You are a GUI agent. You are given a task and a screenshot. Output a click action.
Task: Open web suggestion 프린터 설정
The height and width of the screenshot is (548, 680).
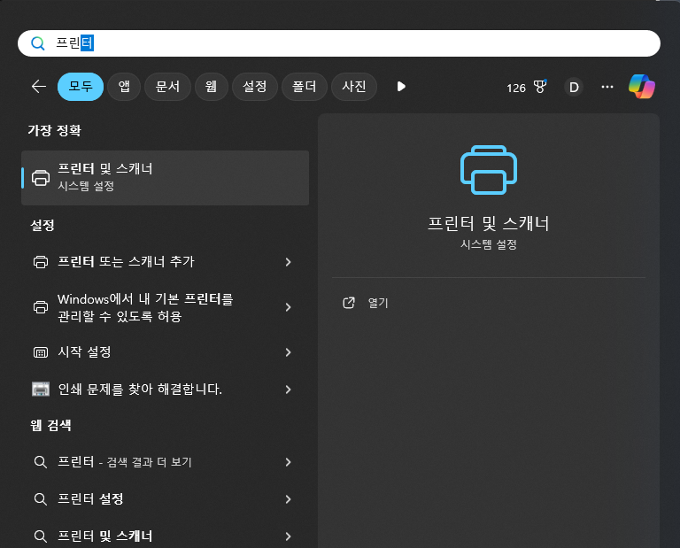(x=166, y=499)
